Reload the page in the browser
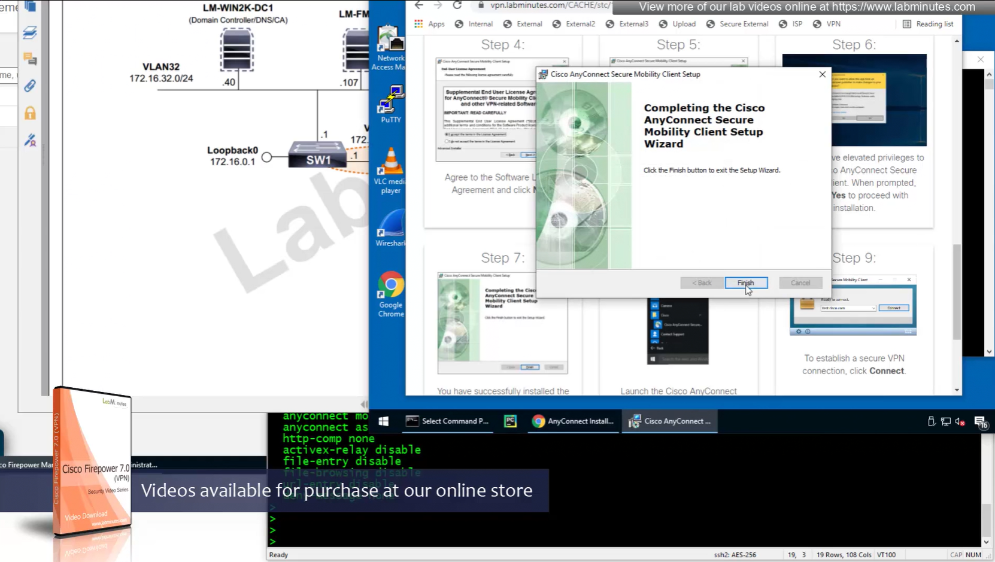The image size is (995, 562). point(457,5)
